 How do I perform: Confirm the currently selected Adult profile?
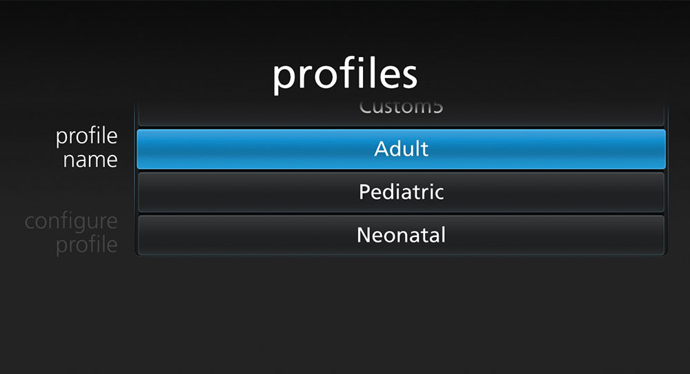click(x=401, y=149)
